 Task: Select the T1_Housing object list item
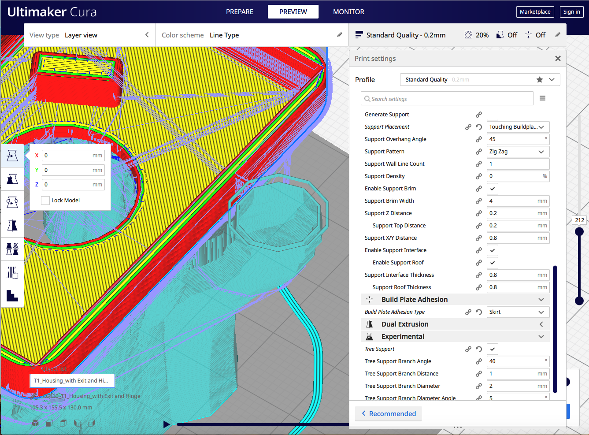pyautogui.click(x=72, y=381)
